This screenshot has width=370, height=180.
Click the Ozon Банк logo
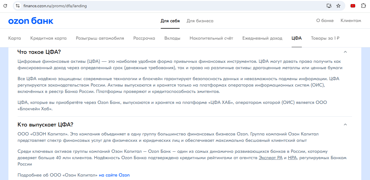[x=31, y=21]
